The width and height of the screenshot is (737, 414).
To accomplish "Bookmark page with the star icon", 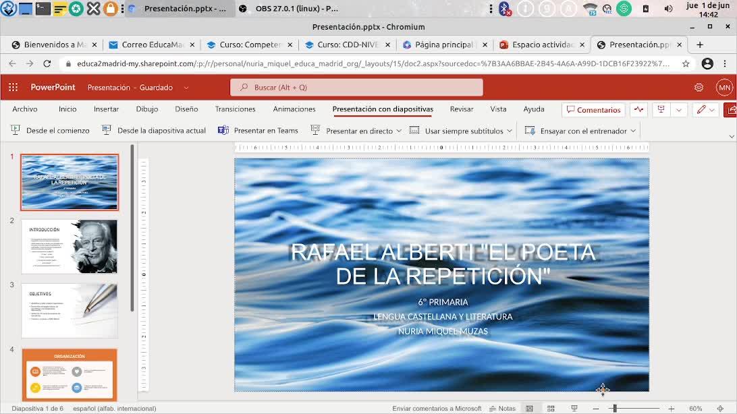I will click(686, 64).
